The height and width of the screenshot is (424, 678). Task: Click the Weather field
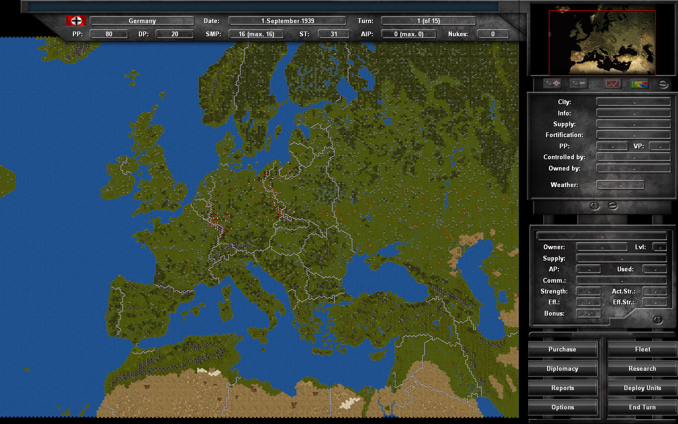620,185
